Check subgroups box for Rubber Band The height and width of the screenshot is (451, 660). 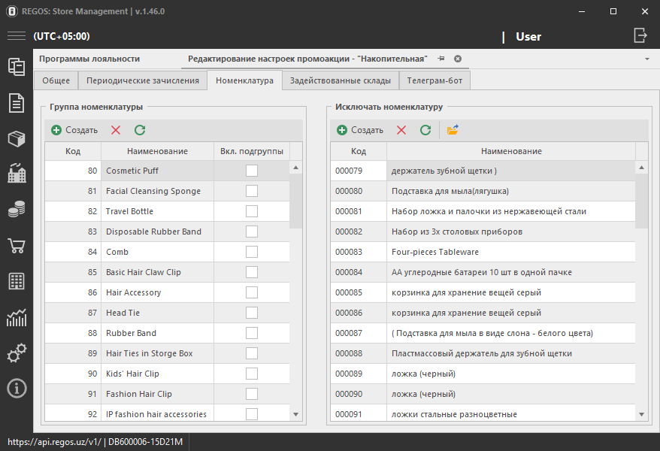click(x=252, y=333)
